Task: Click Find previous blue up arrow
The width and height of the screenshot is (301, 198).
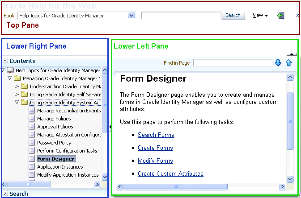Action: coord(289,63)
